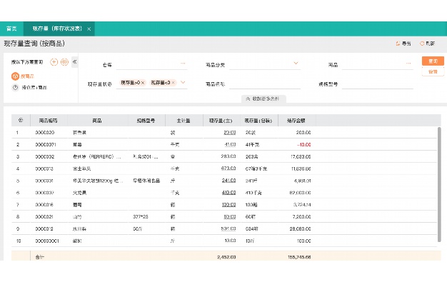Remove the 现存量<0 filter tag
This screenshot has width=447, height=282.
(x=173, y=83)
